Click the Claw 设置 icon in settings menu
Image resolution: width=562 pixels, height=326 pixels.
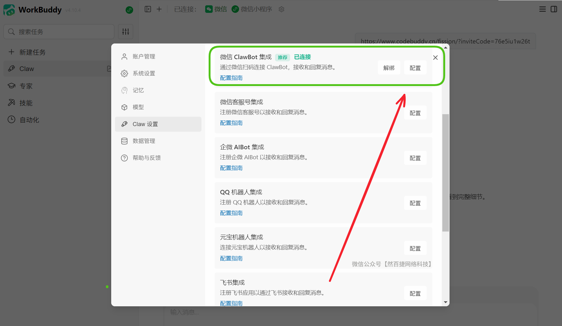click(x=124, y=124)
